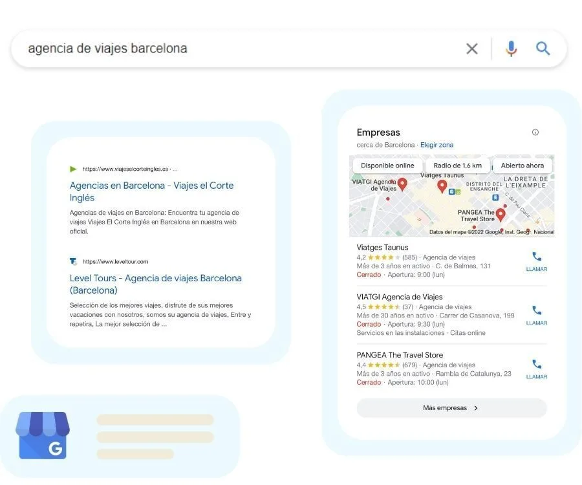Click the https://www.leveltour.com URL

pyautogui.click(x=116, y=262)
